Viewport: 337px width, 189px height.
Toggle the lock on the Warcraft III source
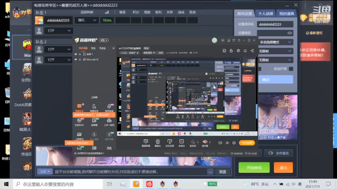(80, 59)
